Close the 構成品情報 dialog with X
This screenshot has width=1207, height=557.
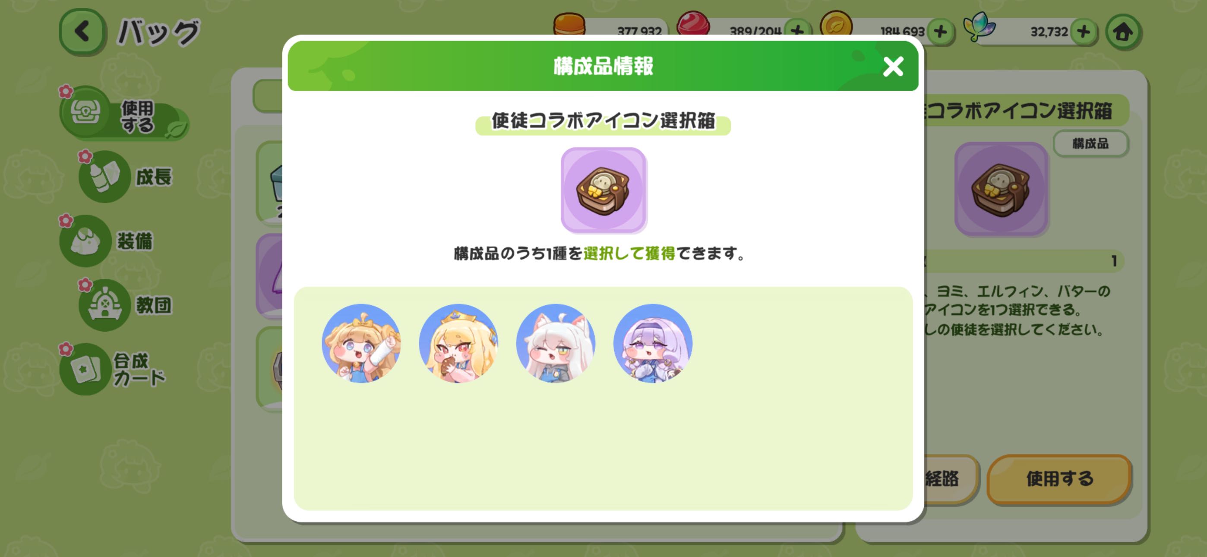893,66
